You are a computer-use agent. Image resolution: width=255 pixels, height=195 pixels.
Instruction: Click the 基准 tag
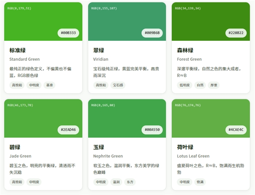49,85
